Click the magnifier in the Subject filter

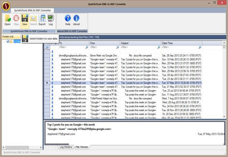(159, 47)
